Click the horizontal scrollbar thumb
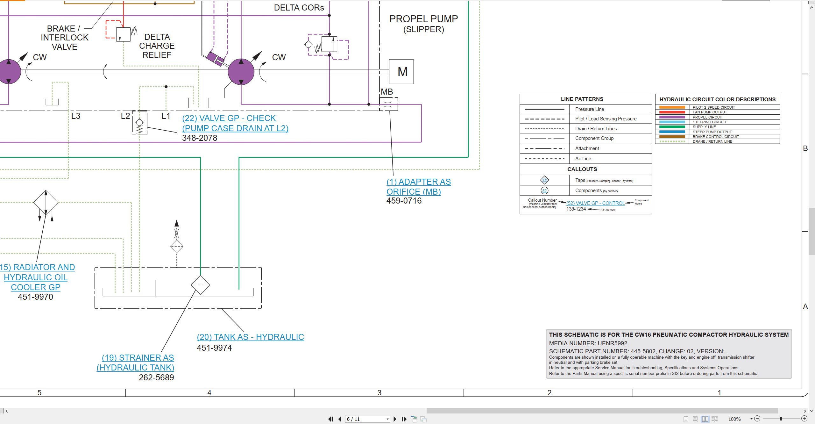815x424 pixels. pos(602,411)
